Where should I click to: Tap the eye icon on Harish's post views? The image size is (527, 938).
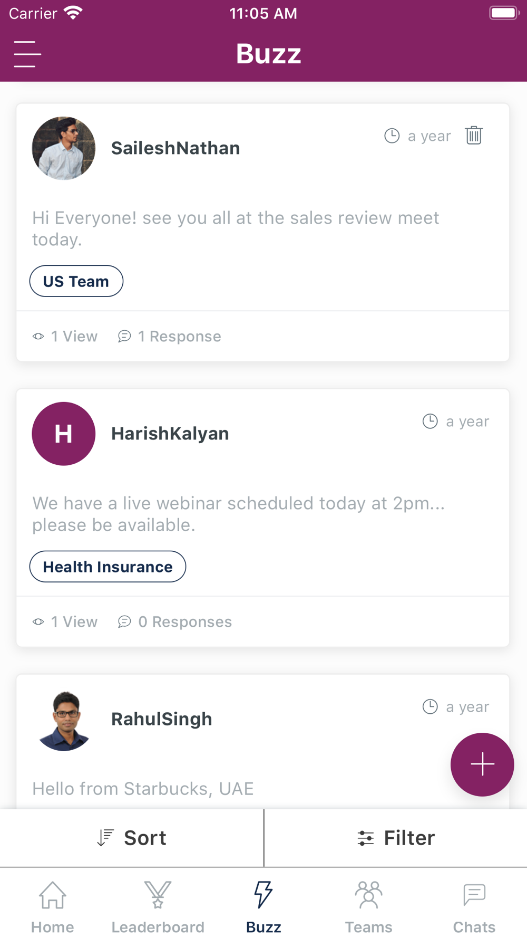coord(38,622)
